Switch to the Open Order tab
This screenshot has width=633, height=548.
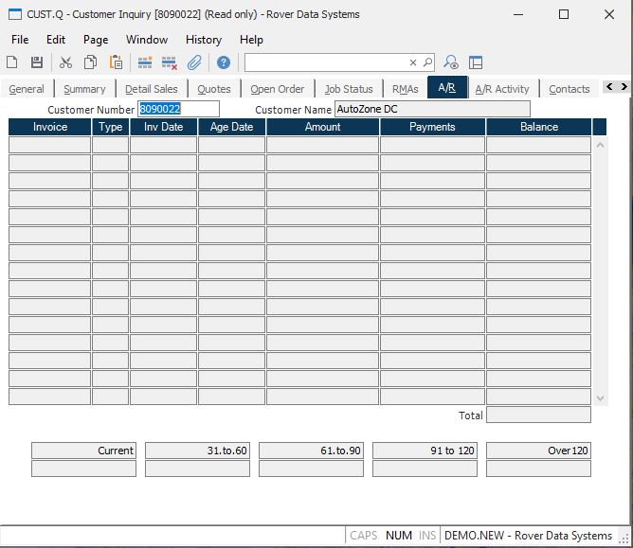coord(277,89)
